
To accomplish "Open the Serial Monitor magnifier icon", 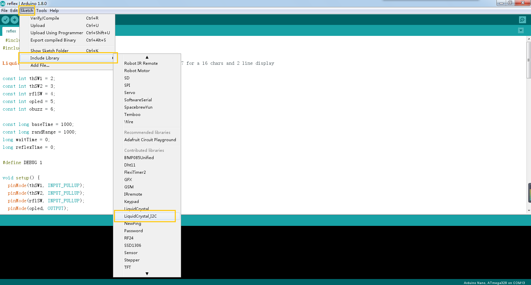I will (522, 20).
